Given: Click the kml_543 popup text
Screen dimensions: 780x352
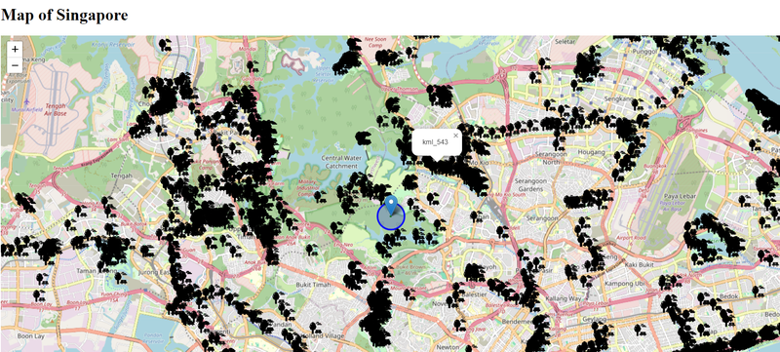Looking at the screenshot, I should pyautogui.click(x=435, y=142).
